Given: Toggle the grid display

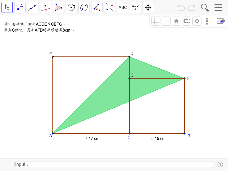Looking at the screenshot, I should tap(166, 21).
